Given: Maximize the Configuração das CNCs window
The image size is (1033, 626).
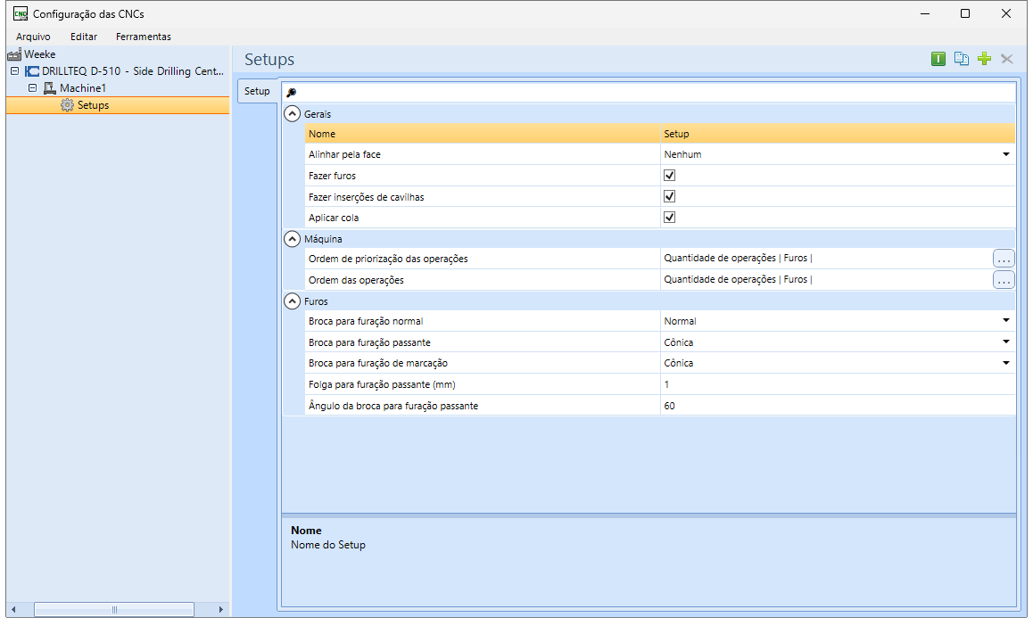Looking at the screenshot, I should (965, 14).
